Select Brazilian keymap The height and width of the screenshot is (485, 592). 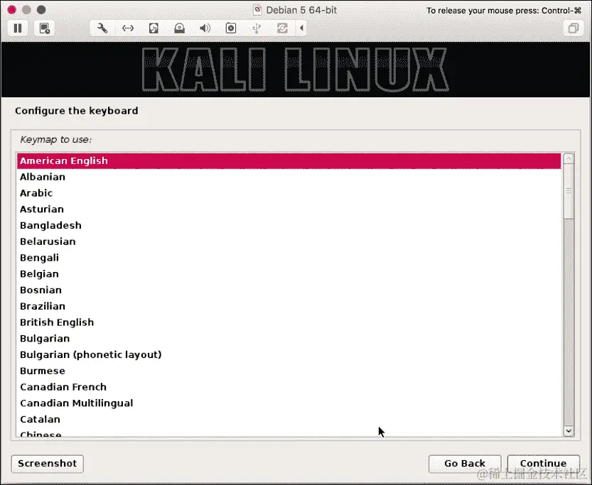coord(289,306)
